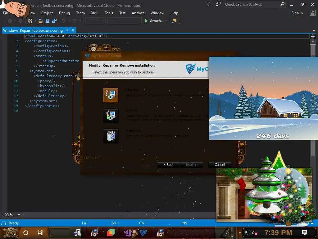Click the Find in Files toolbar icon
The image size is (318, 239).
tap(174, 21)
